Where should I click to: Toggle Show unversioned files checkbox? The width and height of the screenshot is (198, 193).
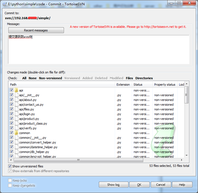coord(10,166)
